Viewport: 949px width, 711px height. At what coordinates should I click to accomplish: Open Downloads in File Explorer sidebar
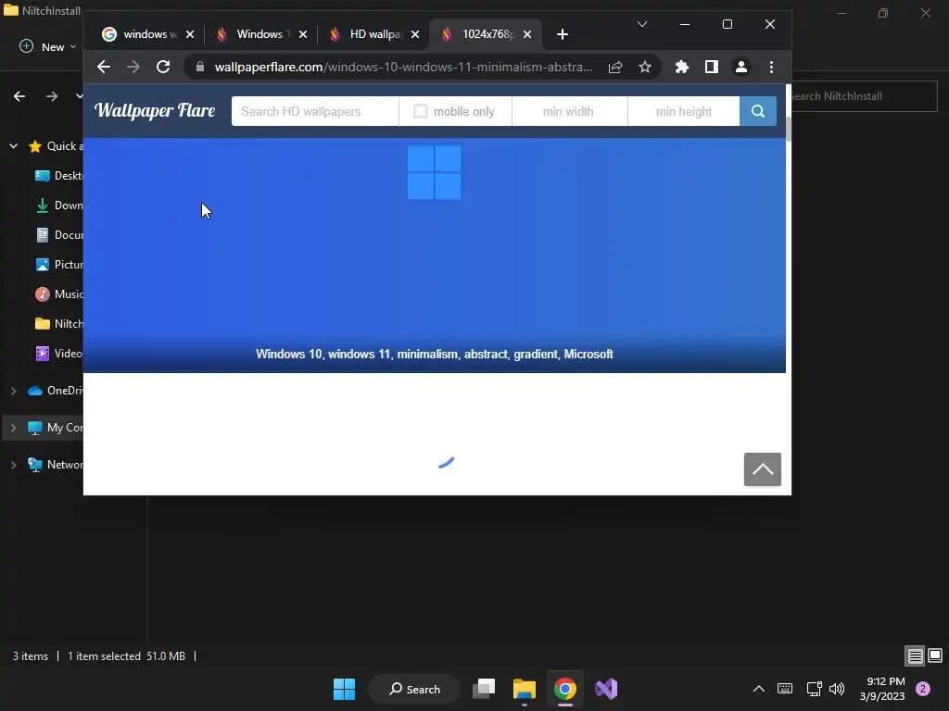tap(58, 206)
